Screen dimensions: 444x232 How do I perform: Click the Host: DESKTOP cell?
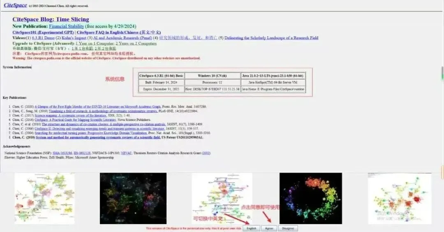click(213, 89)
